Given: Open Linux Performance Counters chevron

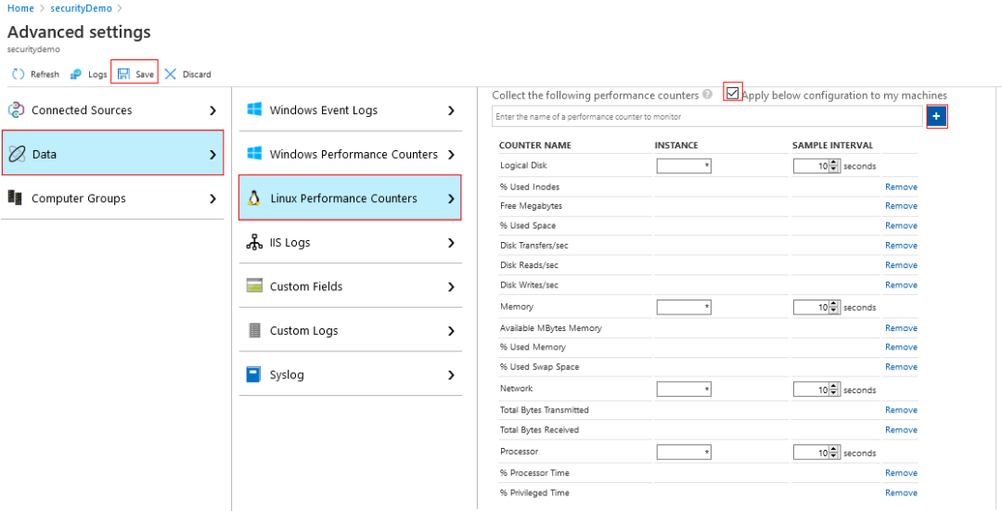Looking at the screenshot, I should [451, 198].
